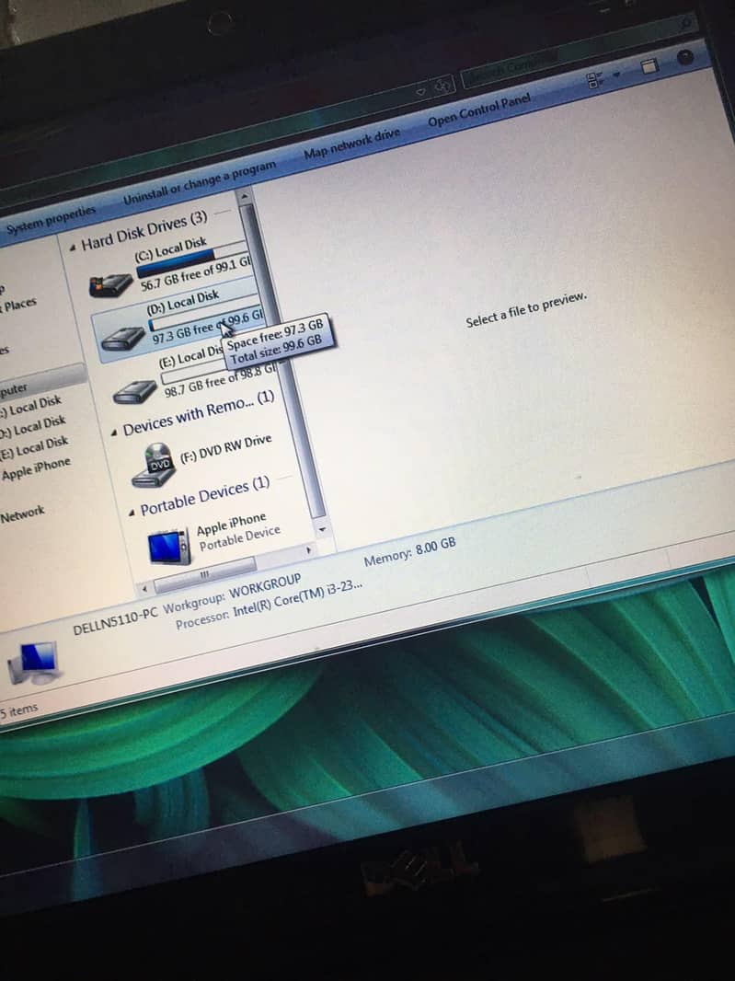Screen dimensions: 735x981
Task: Toggle the preview pane icon
Action: tap(649, 65)
